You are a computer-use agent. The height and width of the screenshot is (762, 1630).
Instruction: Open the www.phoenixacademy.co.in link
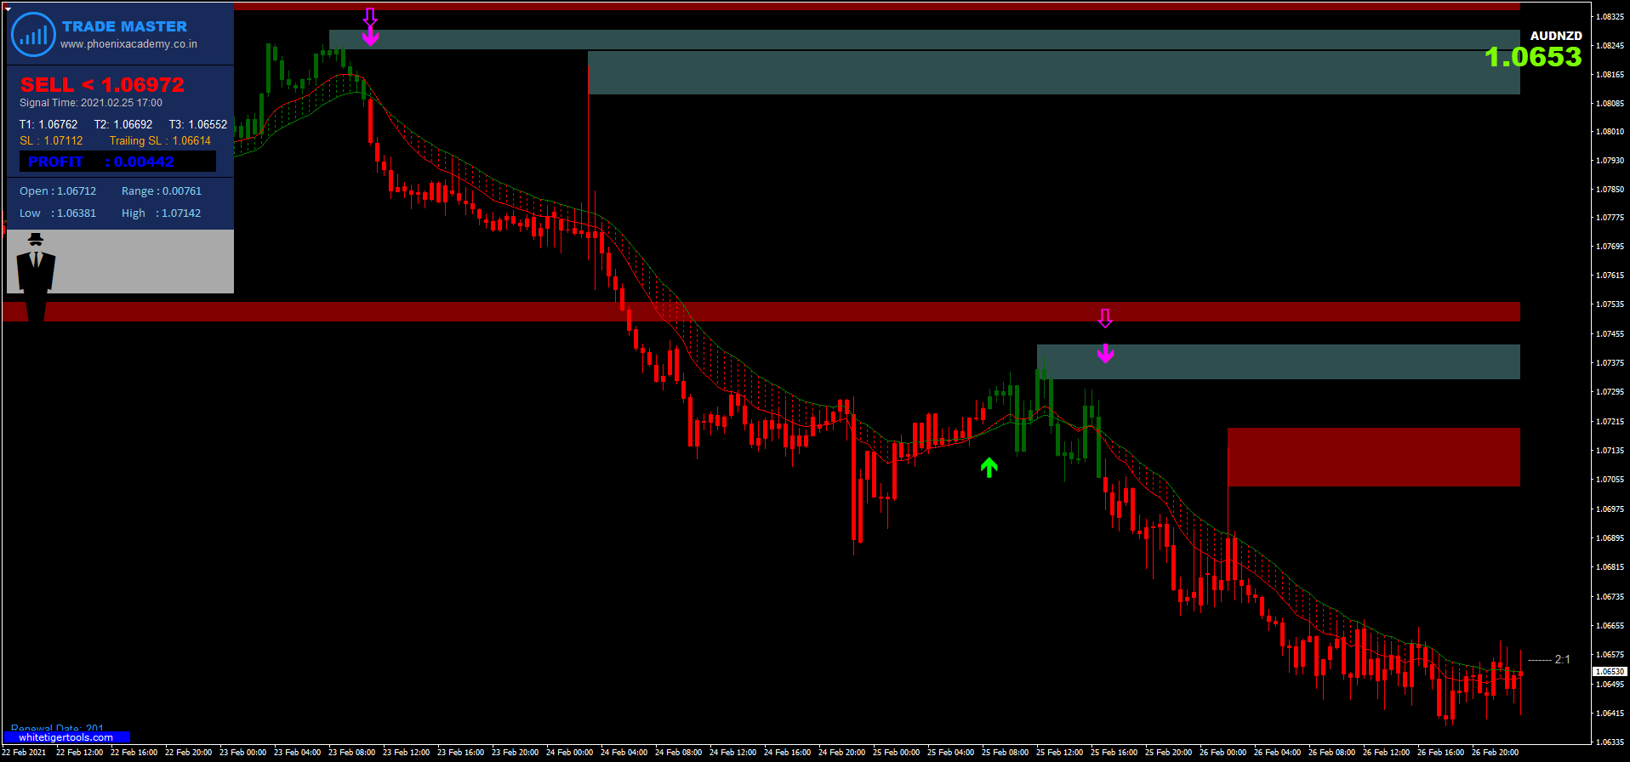click(128, 44)
